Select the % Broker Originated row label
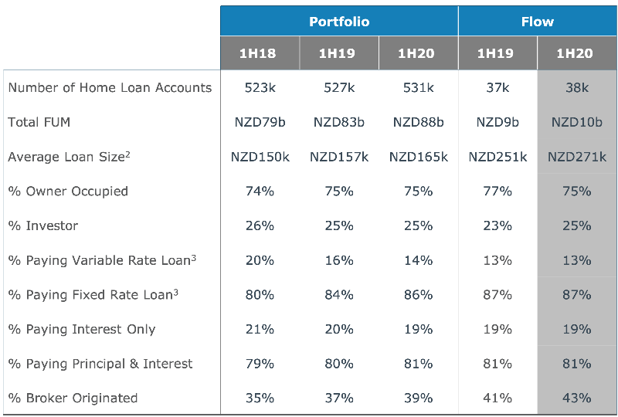The image size is (618, 417). point(73,398)
